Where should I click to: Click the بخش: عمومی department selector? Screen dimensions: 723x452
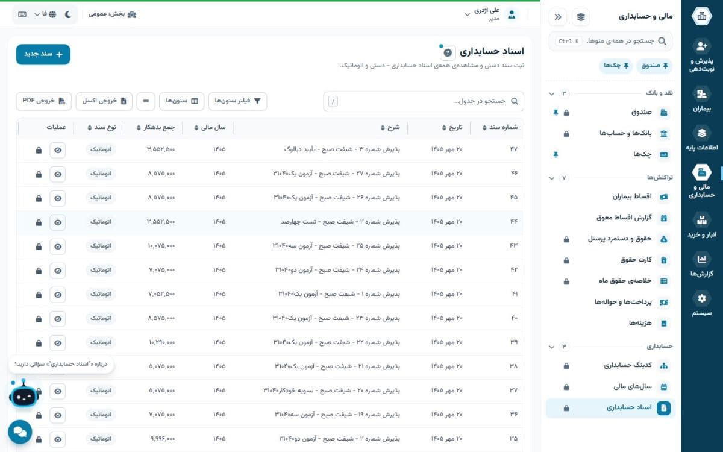[113, 14]
